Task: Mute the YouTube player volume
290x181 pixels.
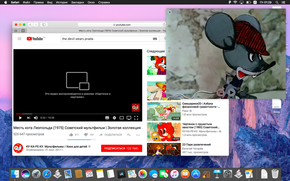Action: coord(36,118)
